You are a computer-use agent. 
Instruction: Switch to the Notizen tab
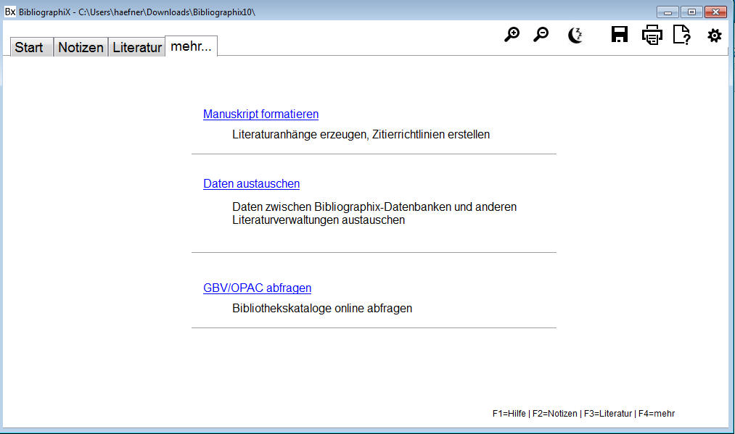pos(81,47)
